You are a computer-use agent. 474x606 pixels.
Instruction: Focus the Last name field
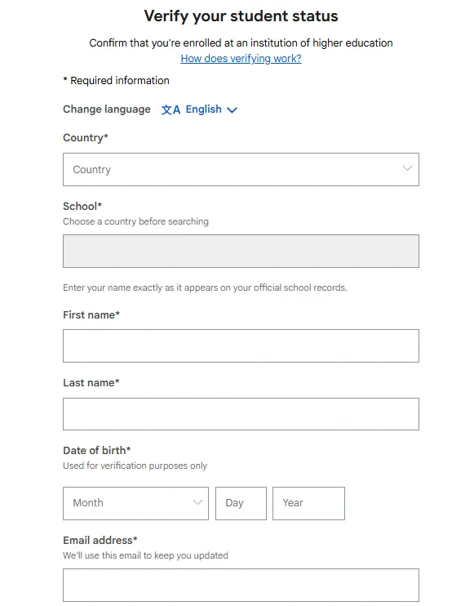click(x=241, y=414)
